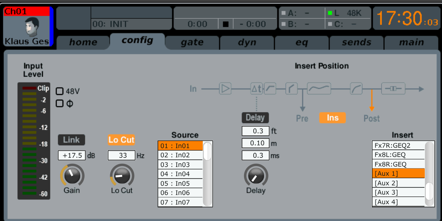Image resolution: width=442 pixels, height=221 pixels.
Task: Open the dyn tab
Action: pos(247,42)
